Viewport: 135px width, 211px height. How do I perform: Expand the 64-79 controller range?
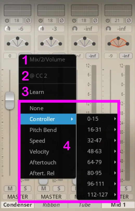97,162
